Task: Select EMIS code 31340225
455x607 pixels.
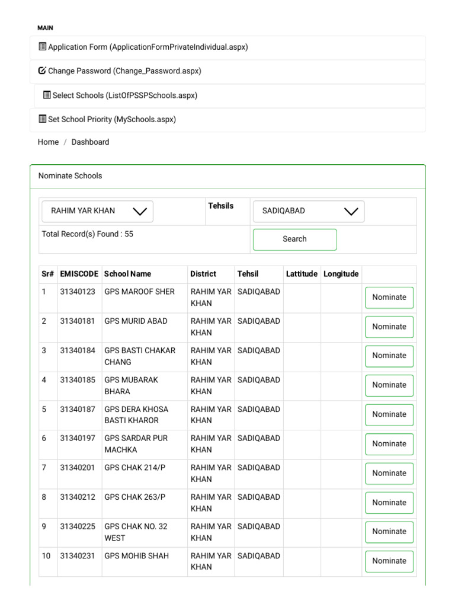Action: 78,527
